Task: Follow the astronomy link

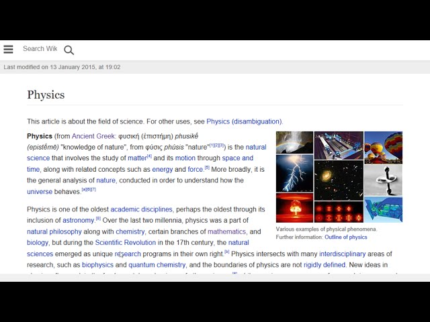Action: 78,221
